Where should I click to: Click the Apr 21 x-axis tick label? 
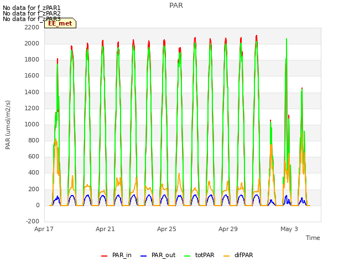tap(105, 229)
